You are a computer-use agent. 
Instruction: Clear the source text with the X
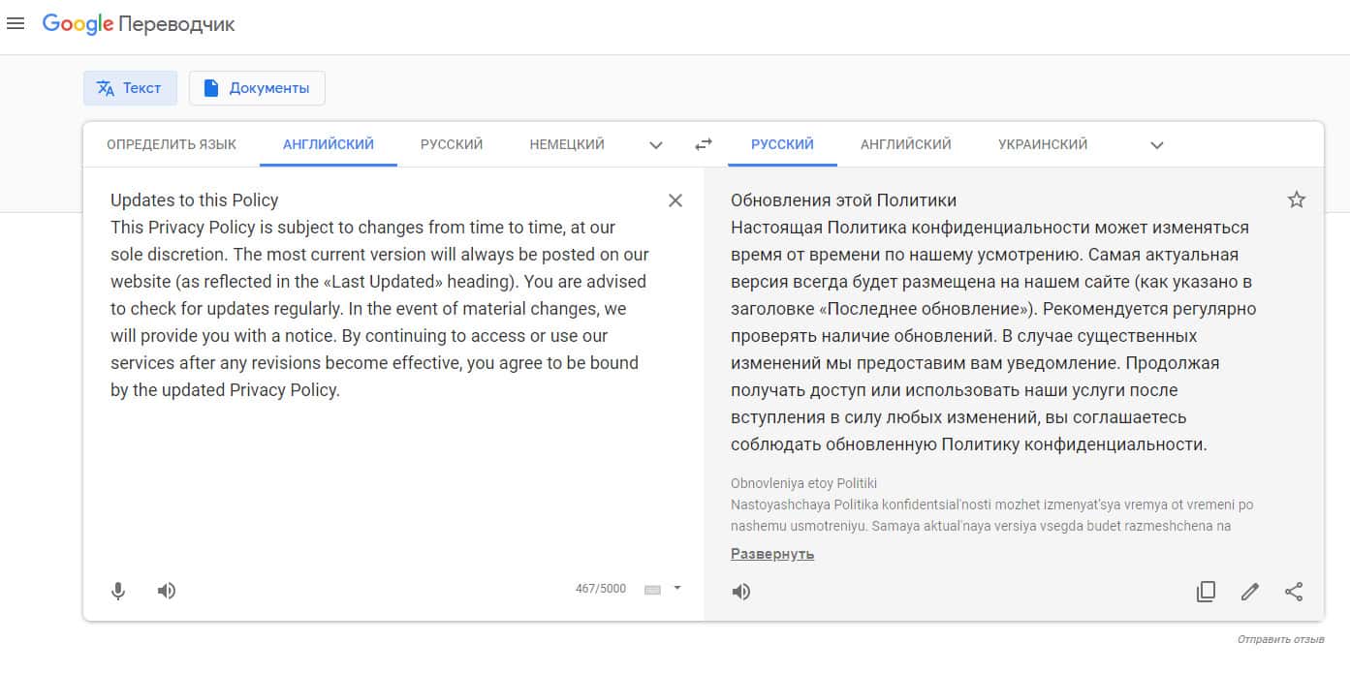click(x=675, y=200)
